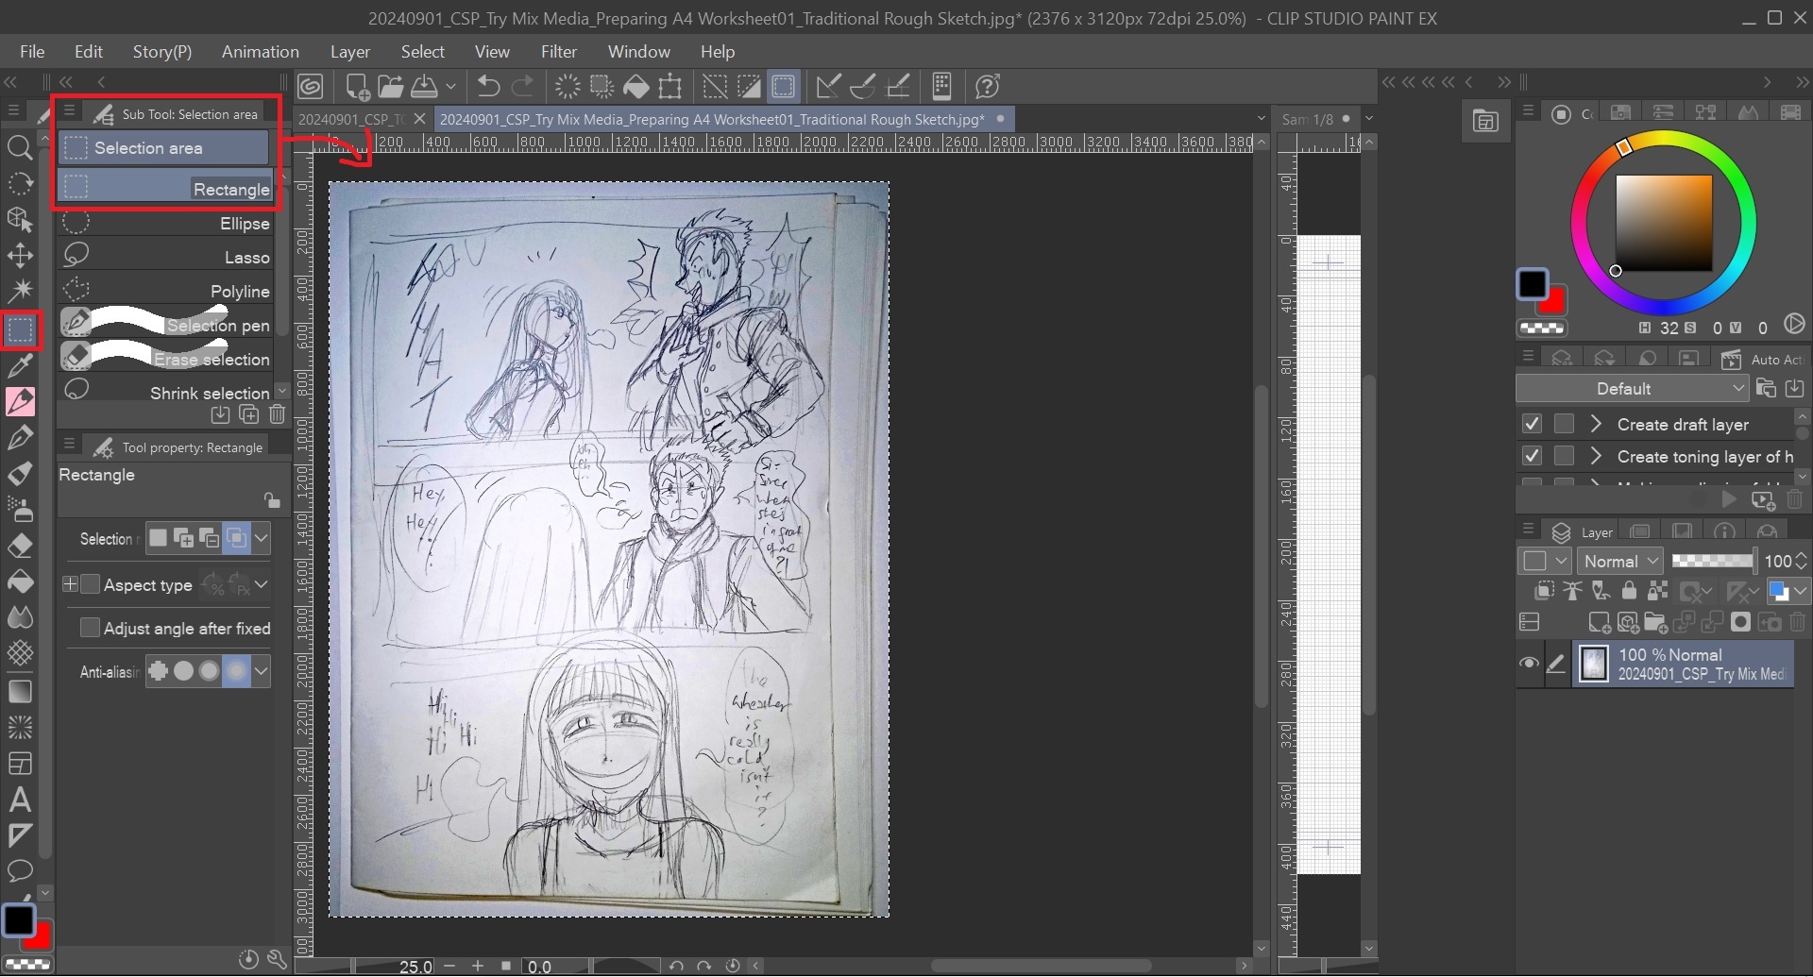
Task: Hide the sketch layer with eye icon
Action: 1529,664
